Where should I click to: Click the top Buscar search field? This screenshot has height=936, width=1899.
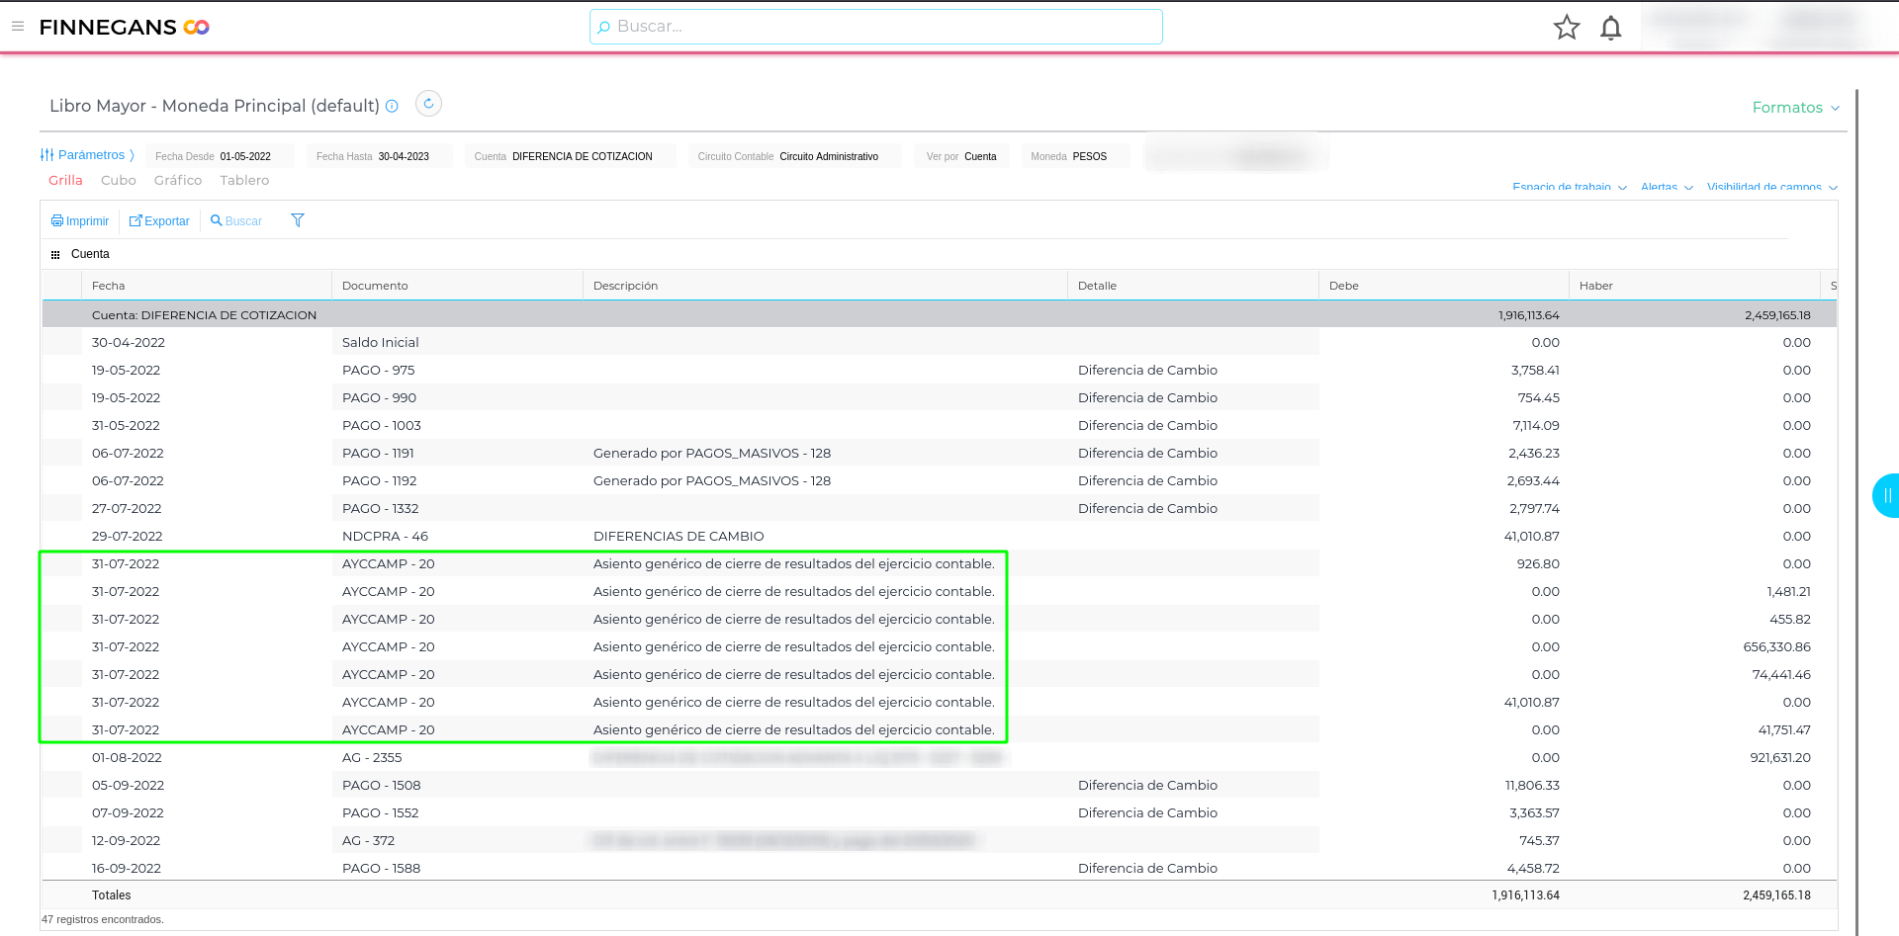tap(875, 27)
